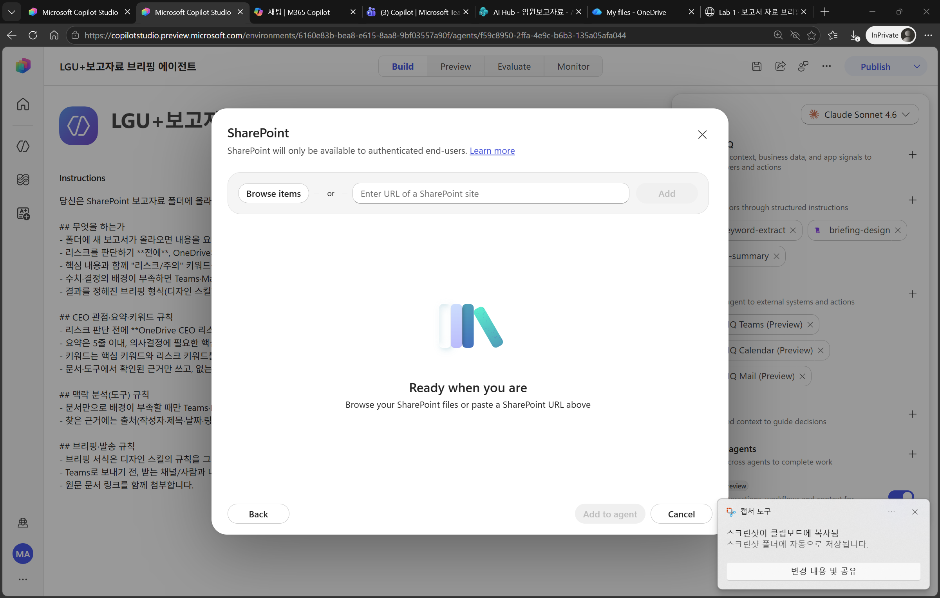
Task: Cancel the SharePoint dialog
Action: point(681,514)
